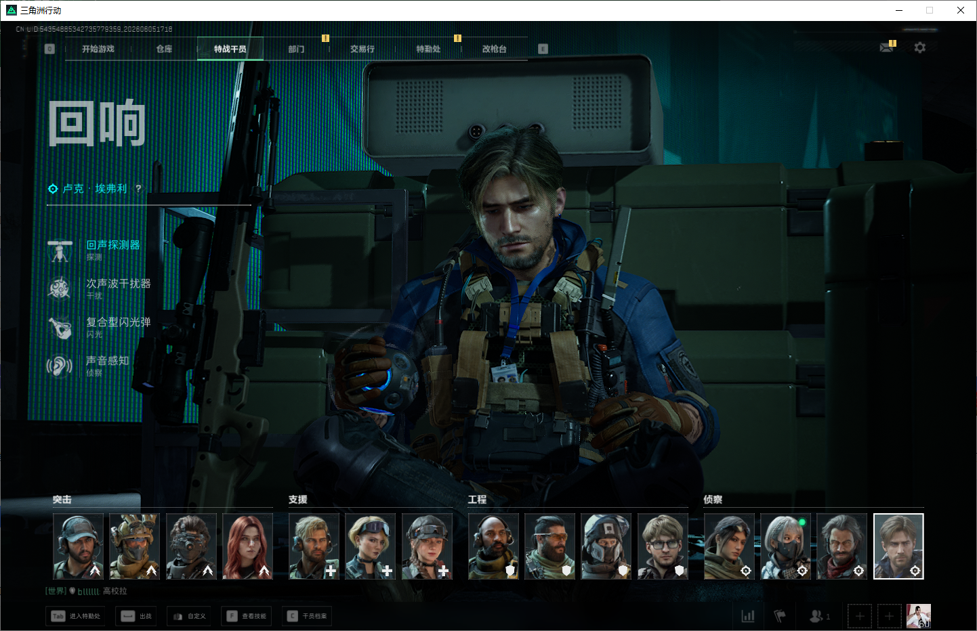
Task: Click the 干员档案 button
Action: coord(308,616)
